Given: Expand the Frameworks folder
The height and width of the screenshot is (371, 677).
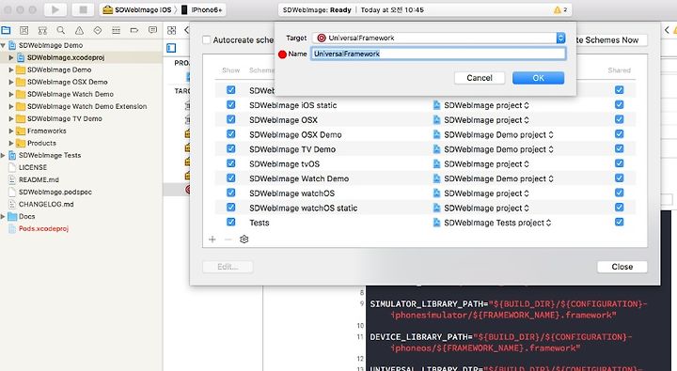Looking at the screenshot, I should coord(11,131).
